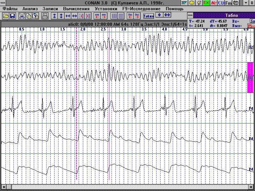Click the printer icon in toolbar

coord(45,16)
